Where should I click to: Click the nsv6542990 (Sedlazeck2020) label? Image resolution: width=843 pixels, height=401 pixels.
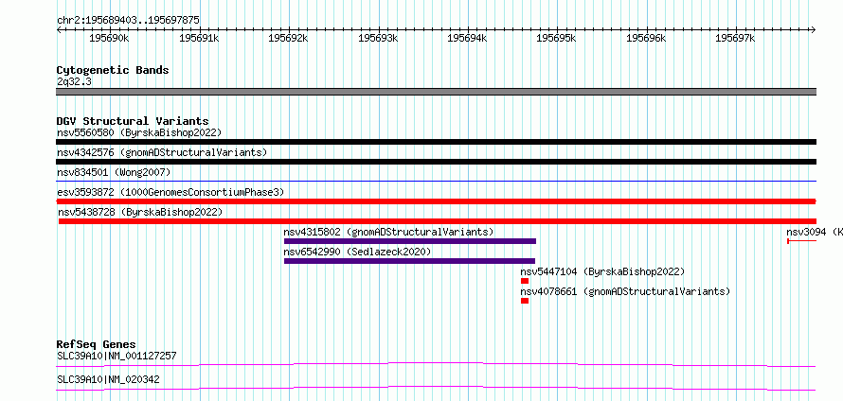[357, 252]
